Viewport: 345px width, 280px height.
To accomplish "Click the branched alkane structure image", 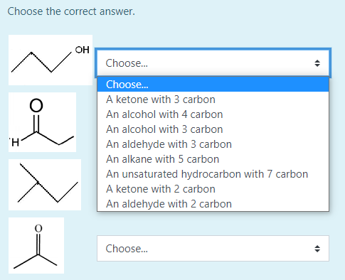I will [45, 185].
